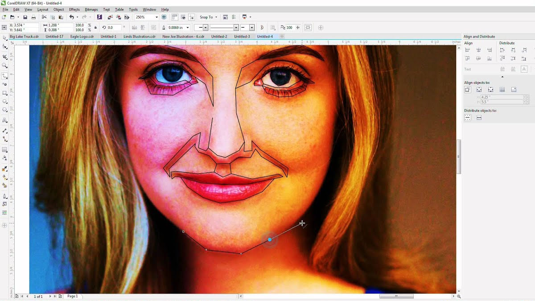Select the Zoom tool

coord(4,66)
